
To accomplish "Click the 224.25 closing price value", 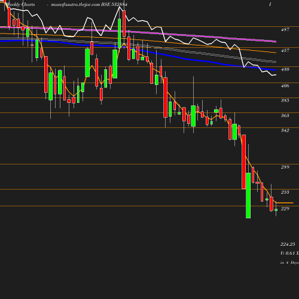I will coord(288,244).
